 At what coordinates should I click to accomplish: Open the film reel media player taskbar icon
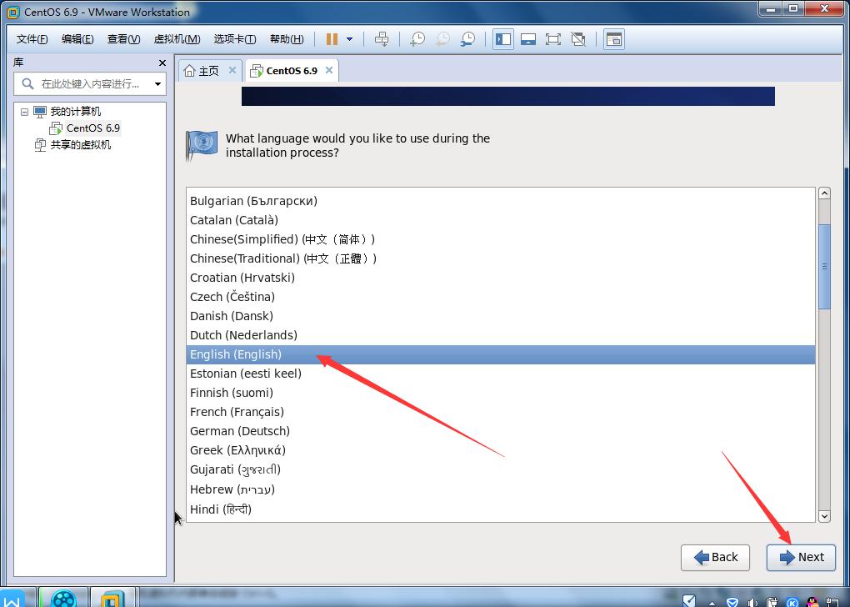coord(63,598)
